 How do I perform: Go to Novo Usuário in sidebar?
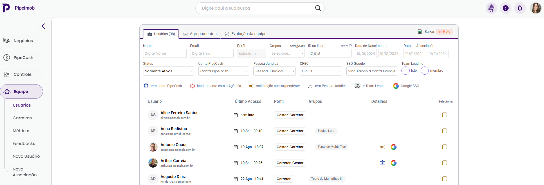pos(26,156)
